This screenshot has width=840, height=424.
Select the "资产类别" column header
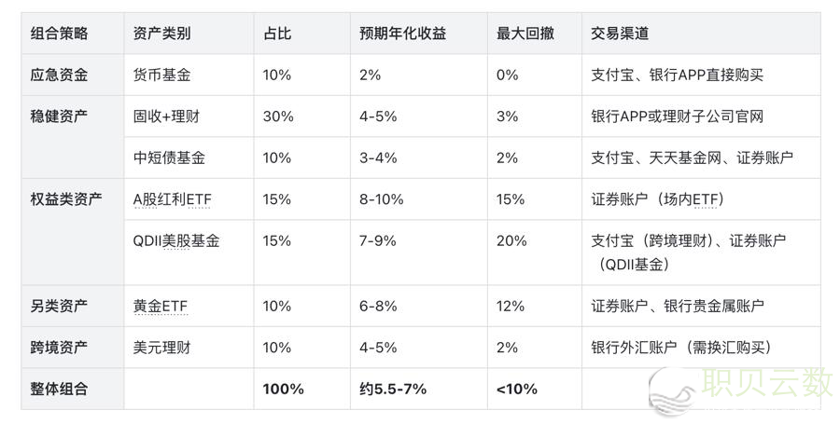click(x=162, y=34)
